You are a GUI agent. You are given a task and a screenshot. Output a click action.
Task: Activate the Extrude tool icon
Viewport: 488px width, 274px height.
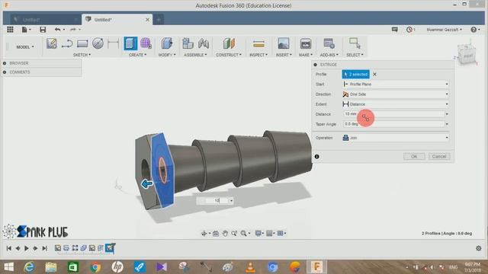pyautogui.click(x=130, y=43)
